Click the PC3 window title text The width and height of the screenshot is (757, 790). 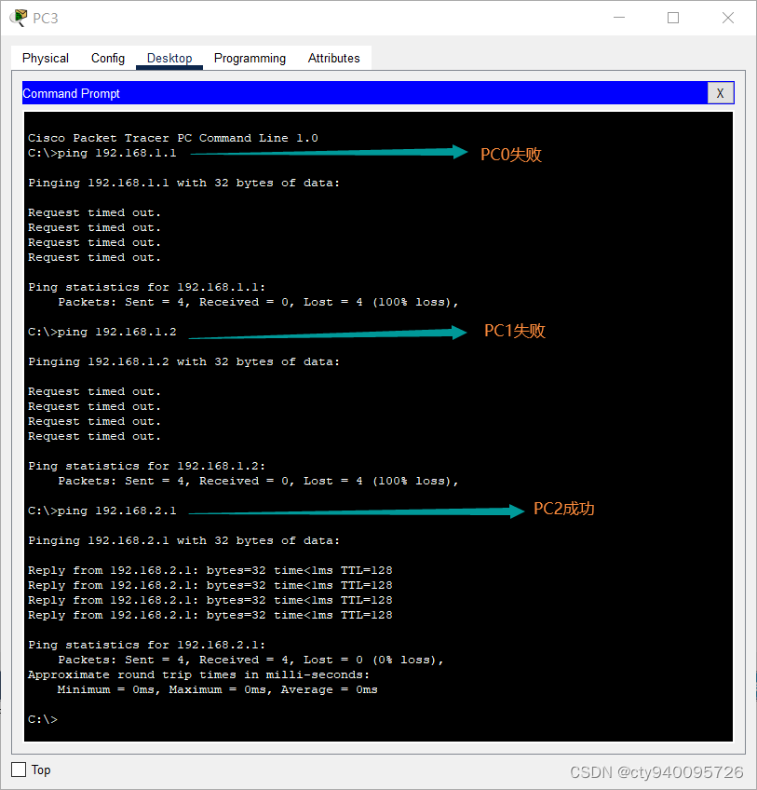pyautogui.click(x=46, y=18)
